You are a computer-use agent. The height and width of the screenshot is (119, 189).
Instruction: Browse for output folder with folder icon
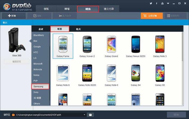point(90,115)
